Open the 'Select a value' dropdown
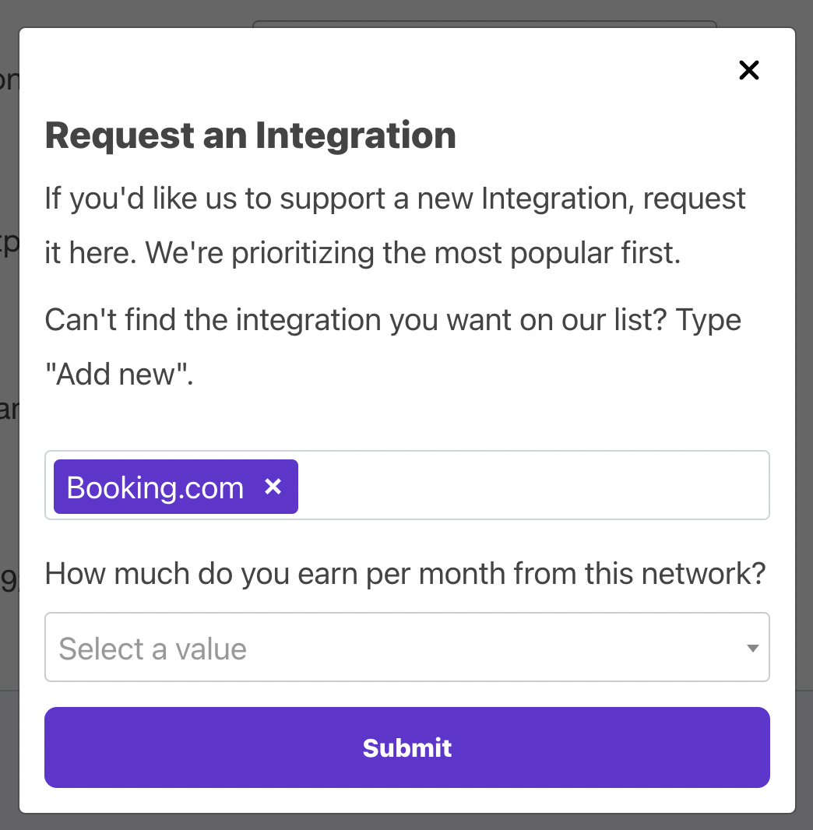This screenshot has height=830, width=813. (407, 647)
